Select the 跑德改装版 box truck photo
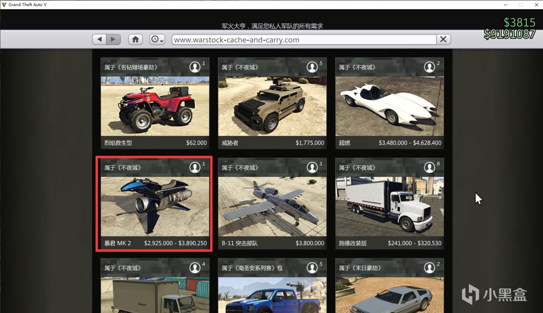Image resolution: width=543 pixels, height=313 pixels. (x=390, y=206)
